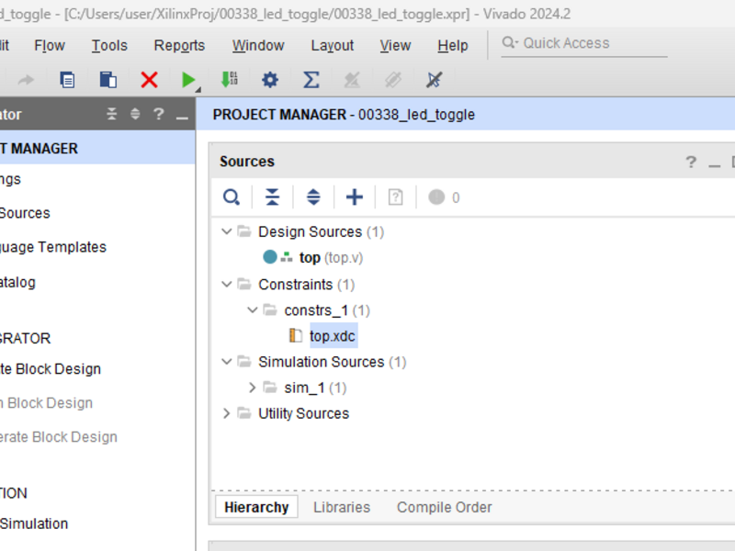Switch to the Libraries tab

pos(342,507)
